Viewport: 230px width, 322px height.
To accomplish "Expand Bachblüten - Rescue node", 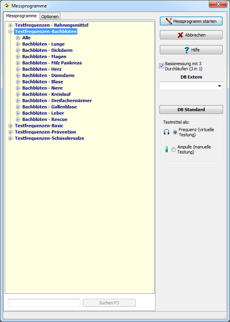I will (18, 119).
